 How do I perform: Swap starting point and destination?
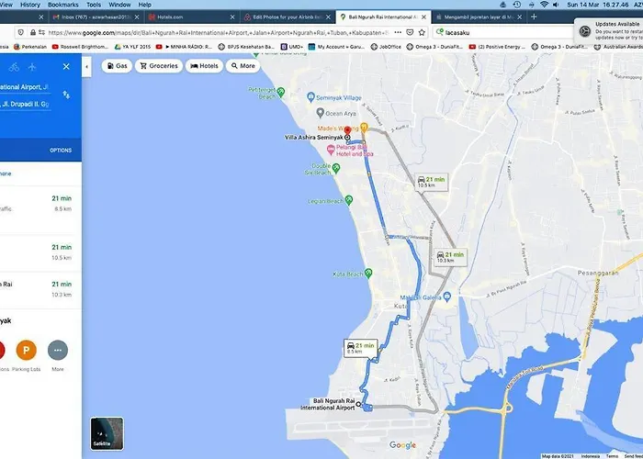pos(66,95)
